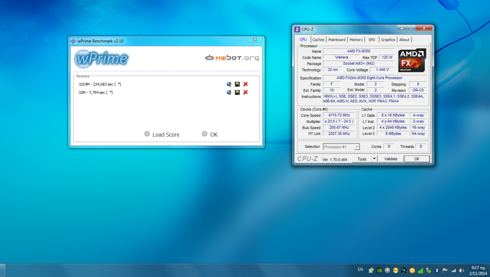Delete the 1024M score with red X
This screenshot has height=277, width=490.
click(x=245, y=84)
